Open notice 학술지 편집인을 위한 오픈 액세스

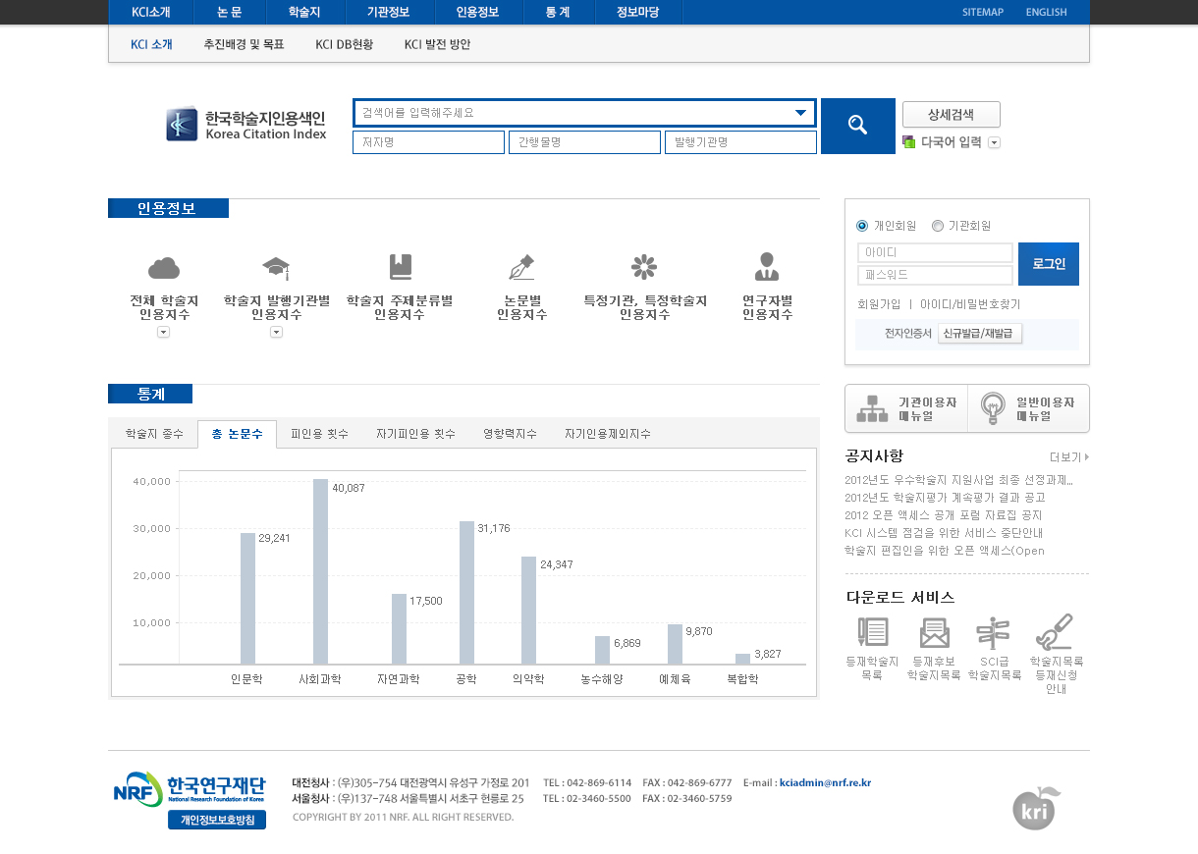click(x=945, y=551)
